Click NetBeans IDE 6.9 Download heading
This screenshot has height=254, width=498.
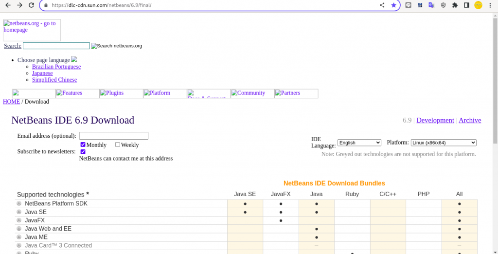pos(73,120)
